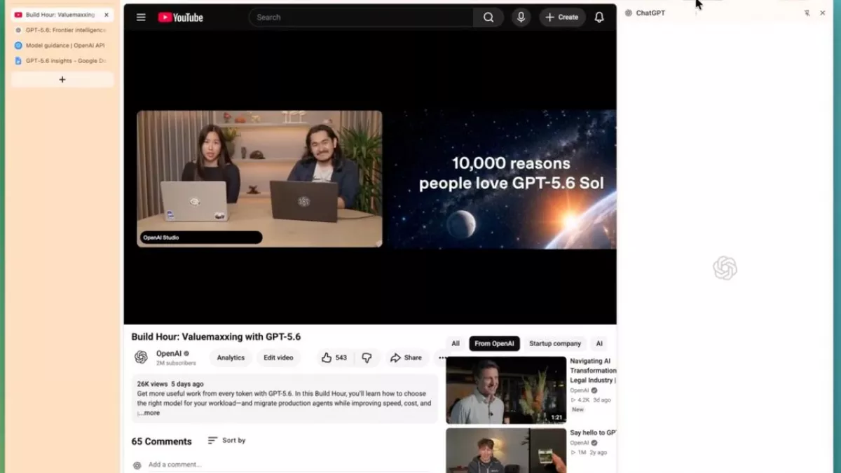Start voice search with microphone icon

point(521,18)
